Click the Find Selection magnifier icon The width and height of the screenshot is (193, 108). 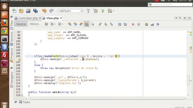click(x=70, y=24)
